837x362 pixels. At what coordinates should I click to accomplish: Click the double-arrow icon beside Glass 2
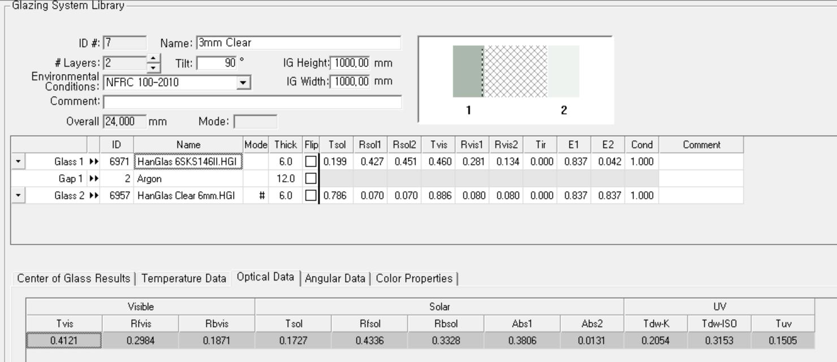[94, 196]
